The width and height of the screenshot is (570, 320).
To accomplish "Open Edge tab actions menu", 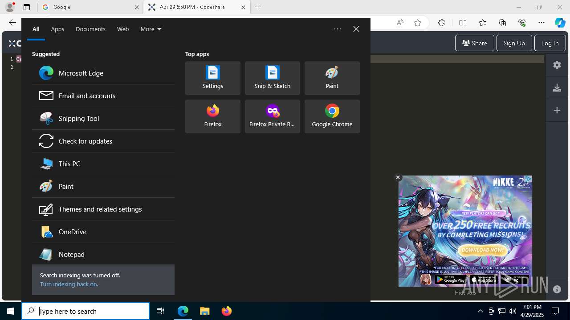I will 27,7.
